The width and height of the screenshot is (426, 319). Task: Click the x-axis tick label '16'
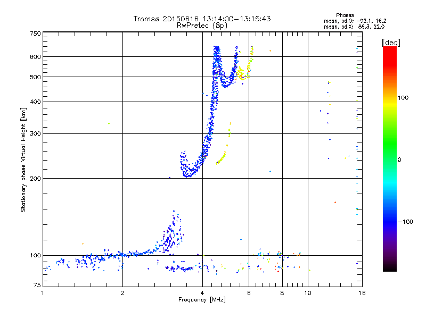tap(362, 293)
